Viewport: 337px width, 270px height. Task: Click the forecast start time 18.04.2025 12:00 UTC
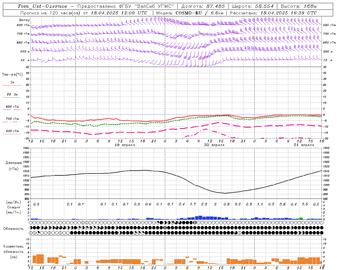tap(119, 13)
